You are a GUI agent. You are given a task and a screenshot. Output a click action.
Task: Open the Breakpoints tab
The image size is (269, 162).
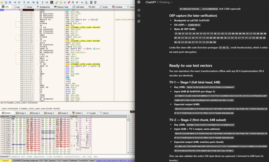pos(43,7)
